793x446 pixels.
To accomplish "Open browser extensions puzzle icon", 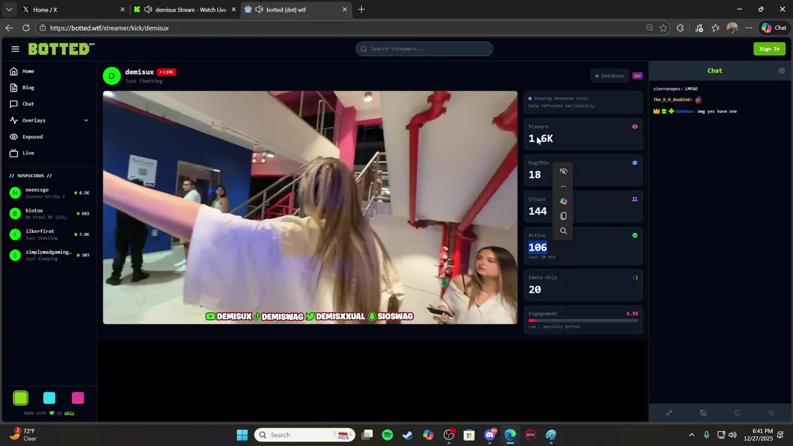I will (680, 28).
